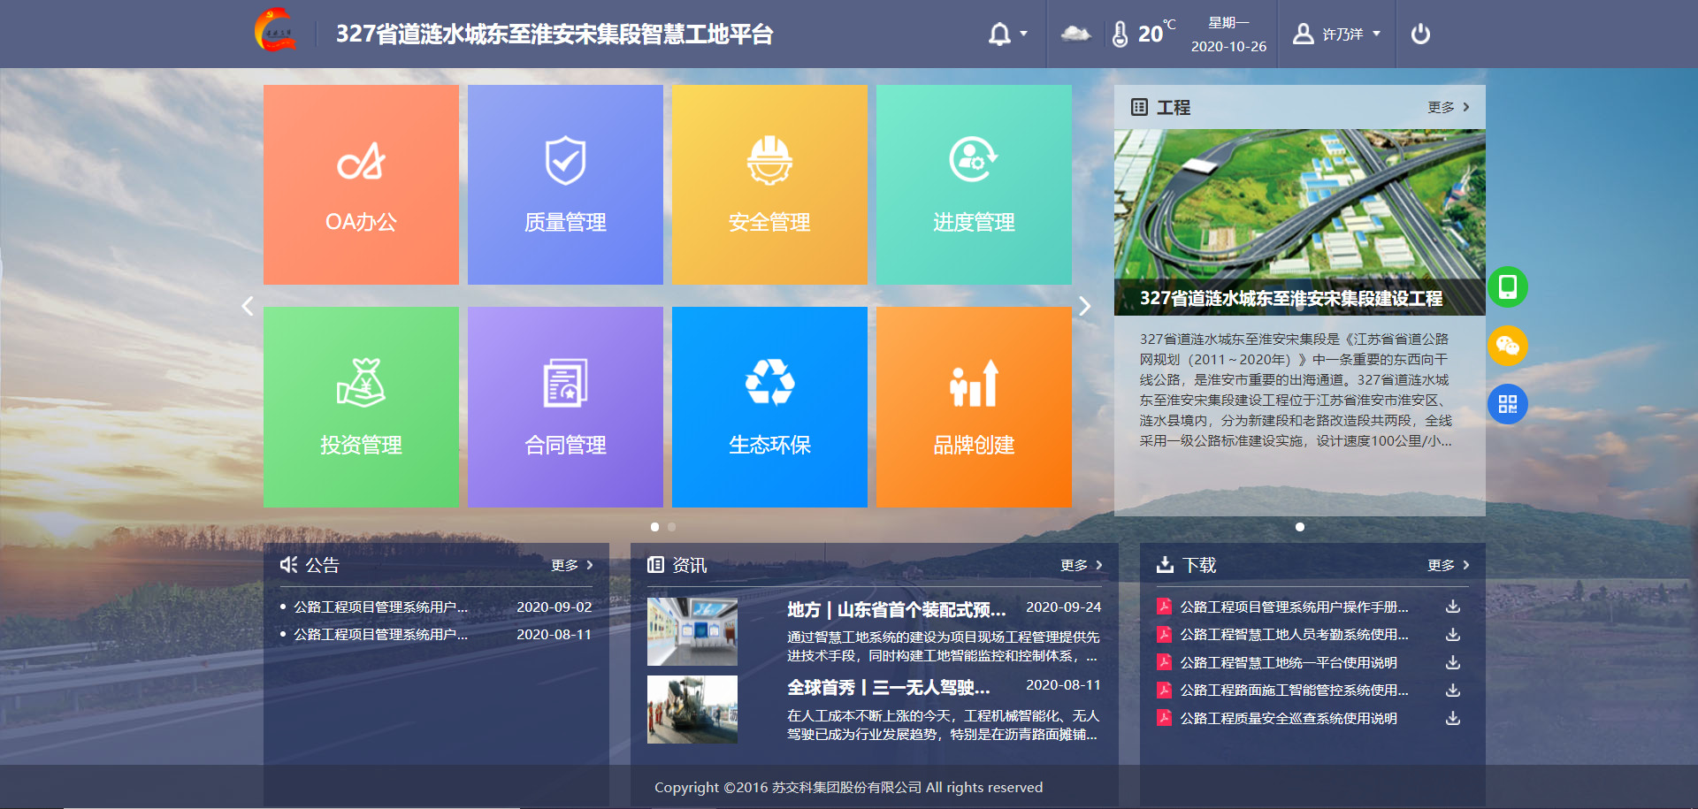The height and width of the screenshot is (809, 1698).
Task: Click 更多 in the 公告 panel
Action: pyautogui.click(x=571, y=565)
